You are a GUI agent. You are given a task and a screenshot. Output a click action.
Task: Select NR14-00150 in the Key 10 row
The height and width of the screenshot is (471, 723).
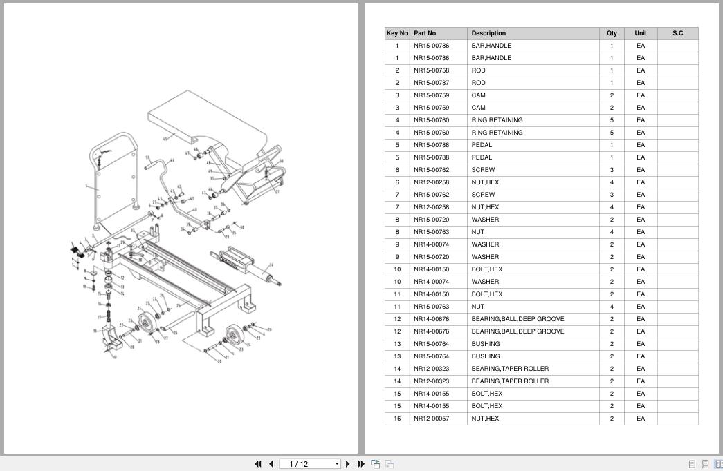coord(431,269)
